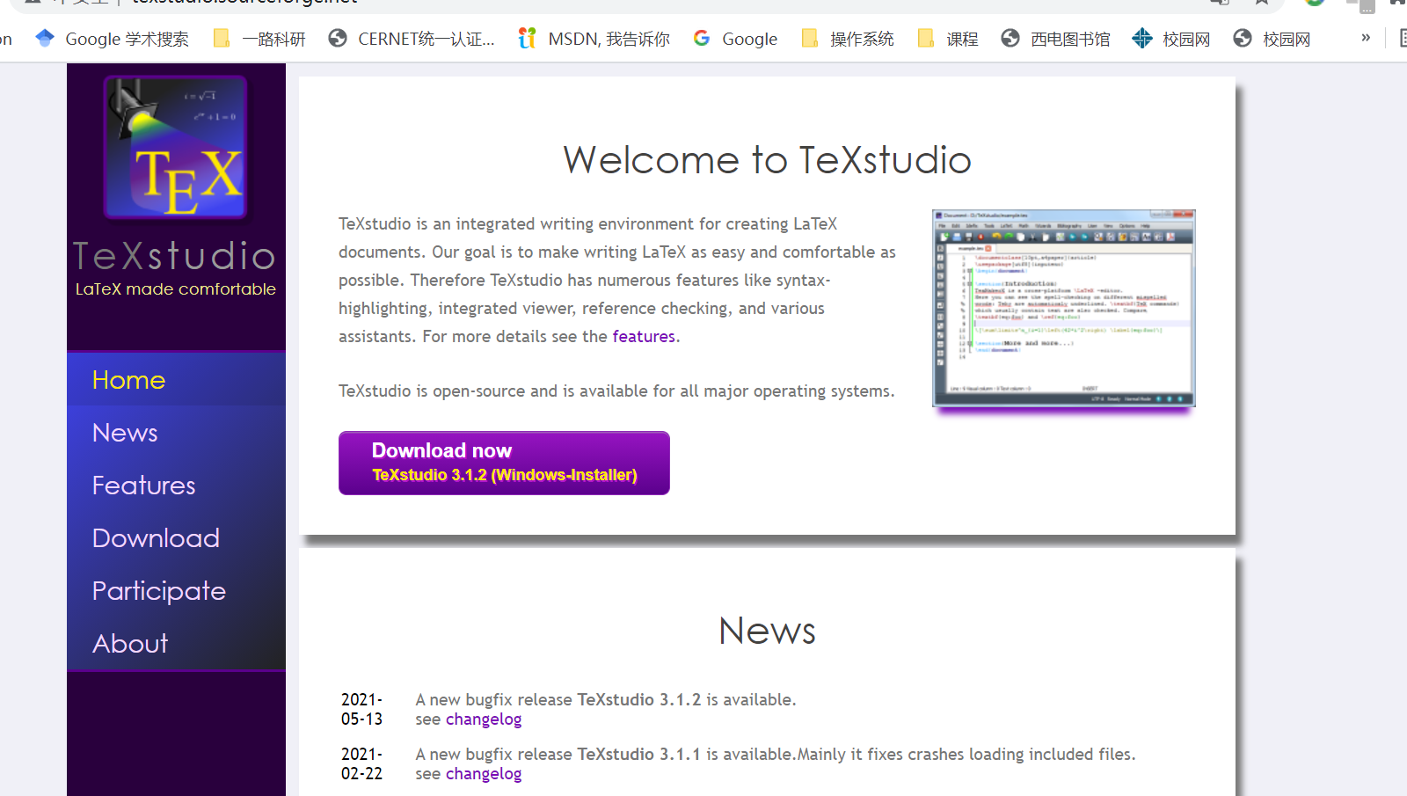The image size is (1407, 796).
Task: Open the MSDN, 我告诉你 bookmark
Action: point(594,39)
